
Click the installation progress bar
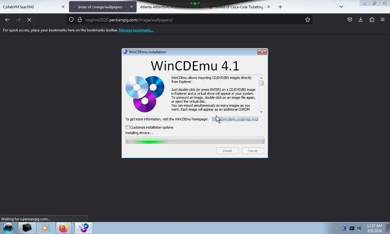[195, 140]
